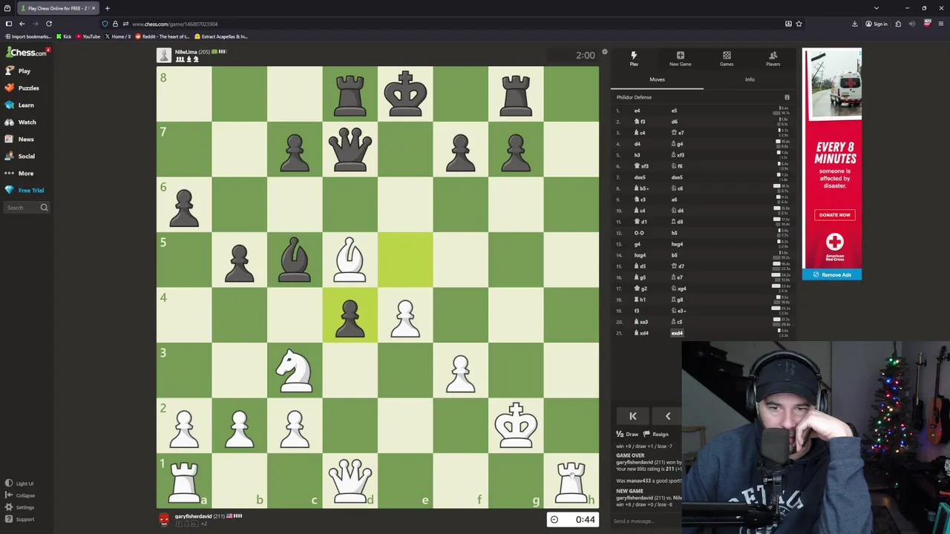Open the tab list dropdown arrow in title bar
Viewport: 950px width, 534px height.
click(x=876, y=8)
